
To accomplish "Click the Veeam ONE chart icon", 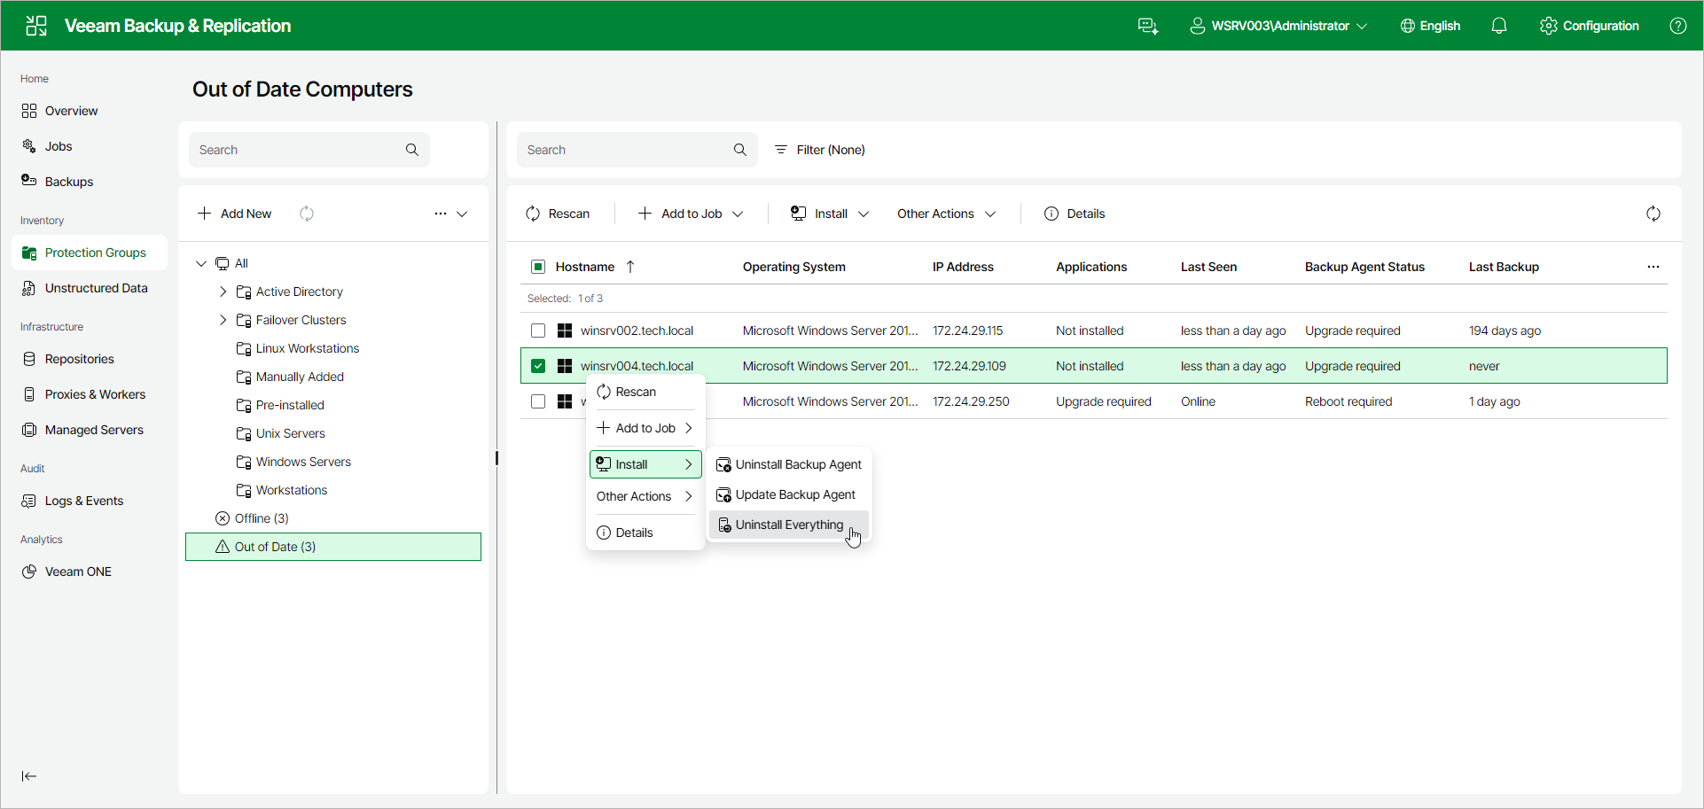I will pyautogui.click(x=29, y=572).
